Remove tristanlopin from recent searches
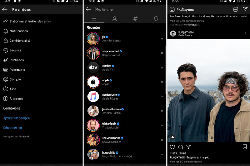This screenshot has width=250, height=166. click(162, 125)
